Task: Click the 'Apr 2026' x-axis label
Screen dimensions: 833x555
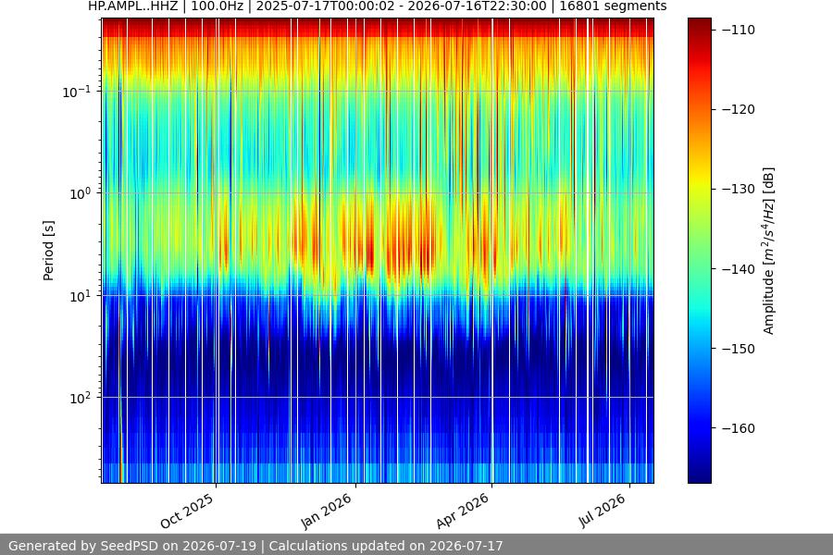Action: coord(463,511)
